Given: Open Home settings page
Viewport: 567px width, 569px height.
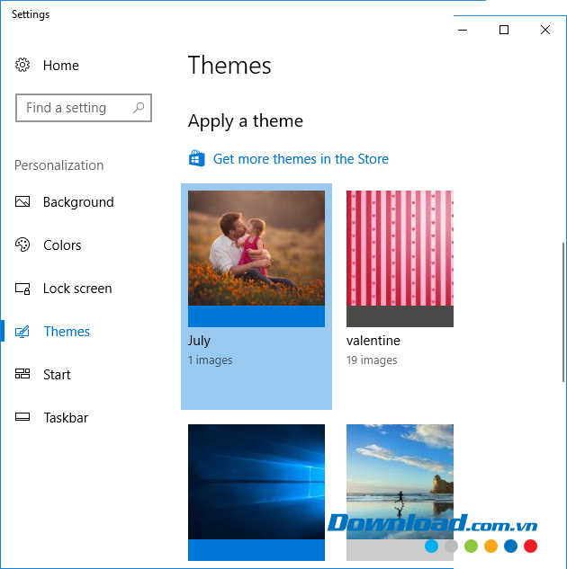Looking at the screenshot, I should click(60, 66).
